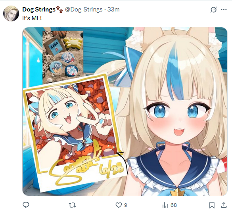Click the golden 6/28 date signature

(111, 168)
